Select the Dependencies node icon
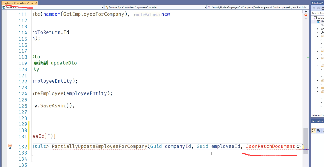The width and height of the screenshot is (324, 167). tap(322, 29)
